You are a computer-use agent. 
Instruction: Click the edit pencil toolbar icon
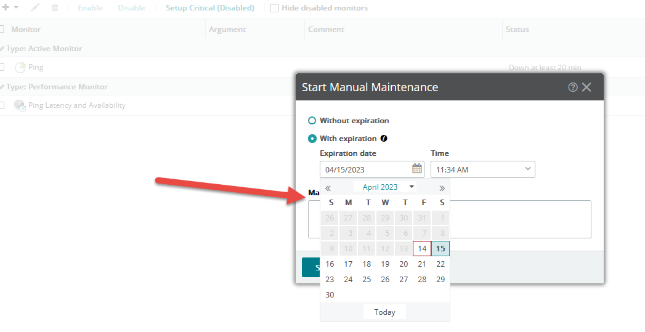35,7
